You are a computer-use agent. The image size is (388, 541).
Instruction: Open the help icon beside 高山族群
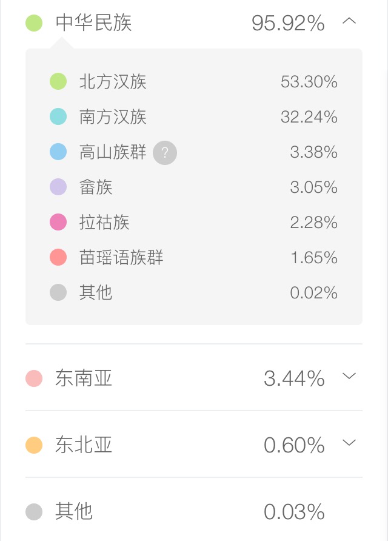coord(165,152)
